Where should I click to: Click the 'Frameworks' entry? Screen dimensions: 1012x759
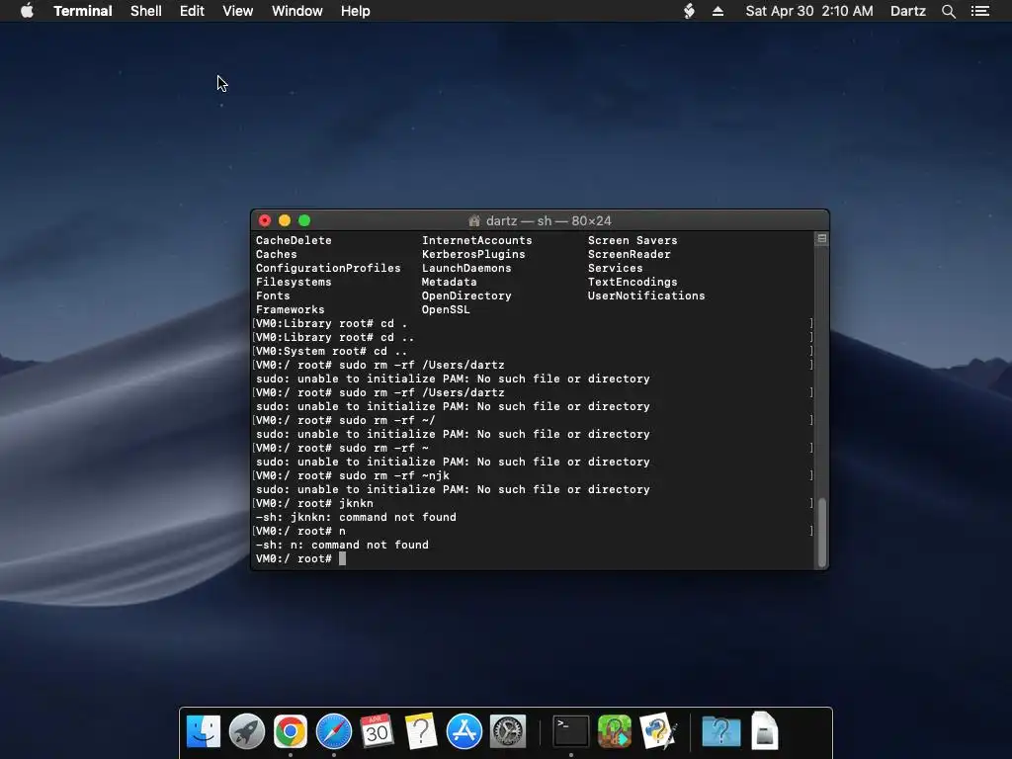[x=291, y=309]
